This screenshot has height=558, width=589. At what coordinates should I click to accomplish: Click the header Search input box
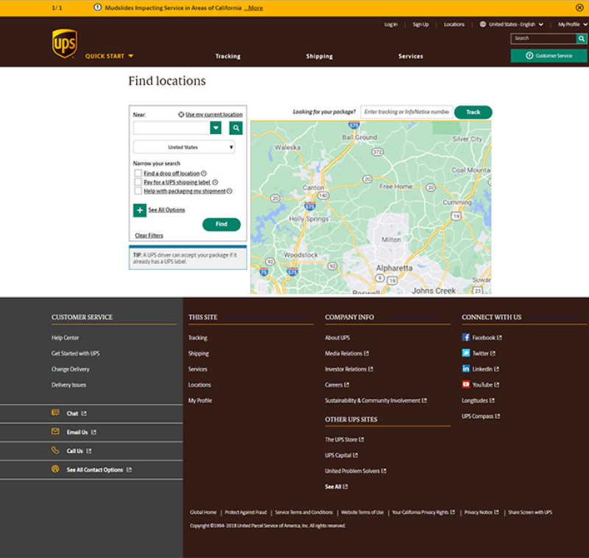point(543,38)
